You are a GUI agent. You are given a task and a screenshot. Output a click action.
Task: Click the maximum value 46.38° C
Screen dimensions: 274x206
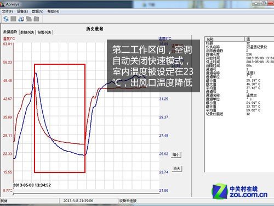click(253, 84)
